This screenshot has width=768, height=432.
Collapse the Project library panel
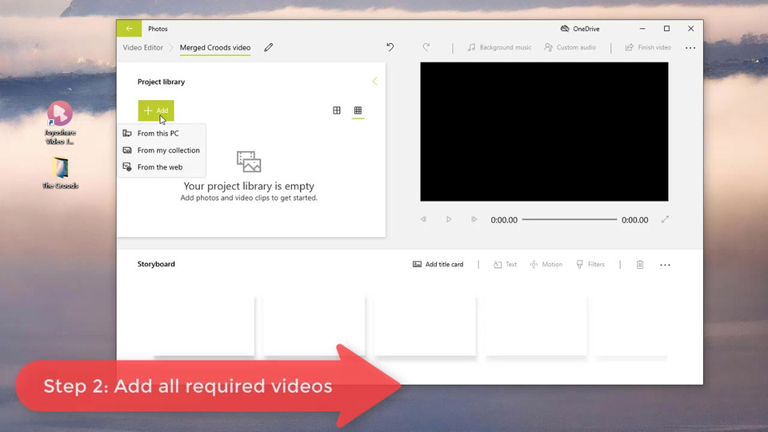tap(374, 82)
